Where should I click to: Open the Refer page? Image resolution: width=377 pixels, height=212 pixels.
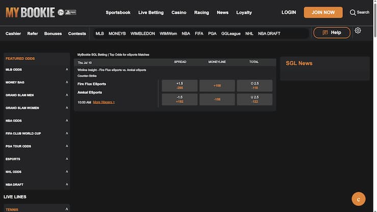[33, 34]
